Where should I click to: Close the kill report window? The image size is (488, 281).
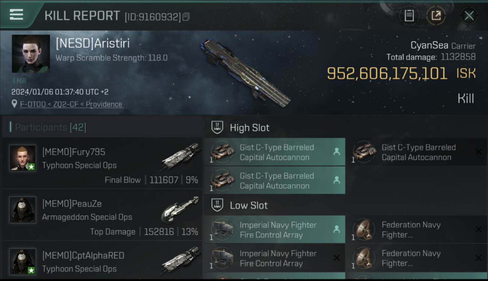pyautogui.click(x=469, y=16)
